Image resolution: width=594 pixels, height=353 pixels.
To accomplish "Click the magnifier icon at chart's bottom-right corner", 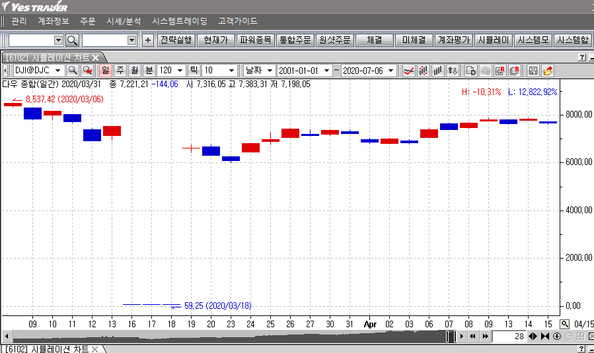I will pos(564,324).
